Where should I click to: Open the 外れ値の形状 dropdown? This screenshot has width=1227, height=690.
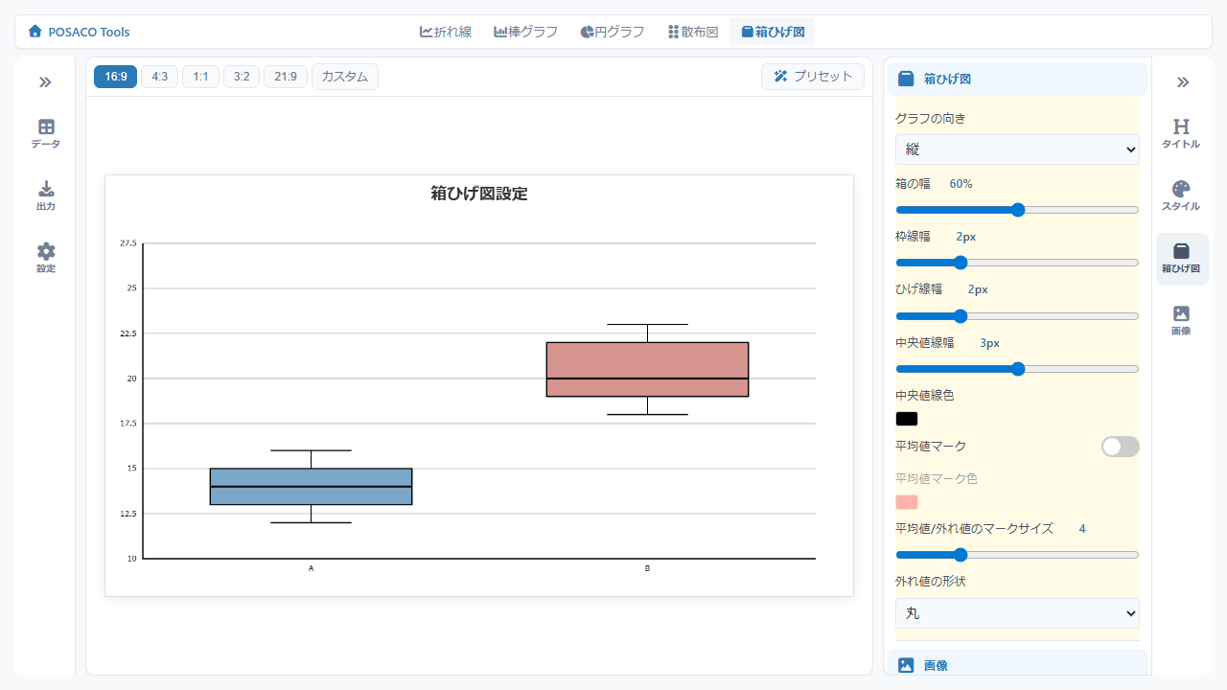tap(1016, 612)
